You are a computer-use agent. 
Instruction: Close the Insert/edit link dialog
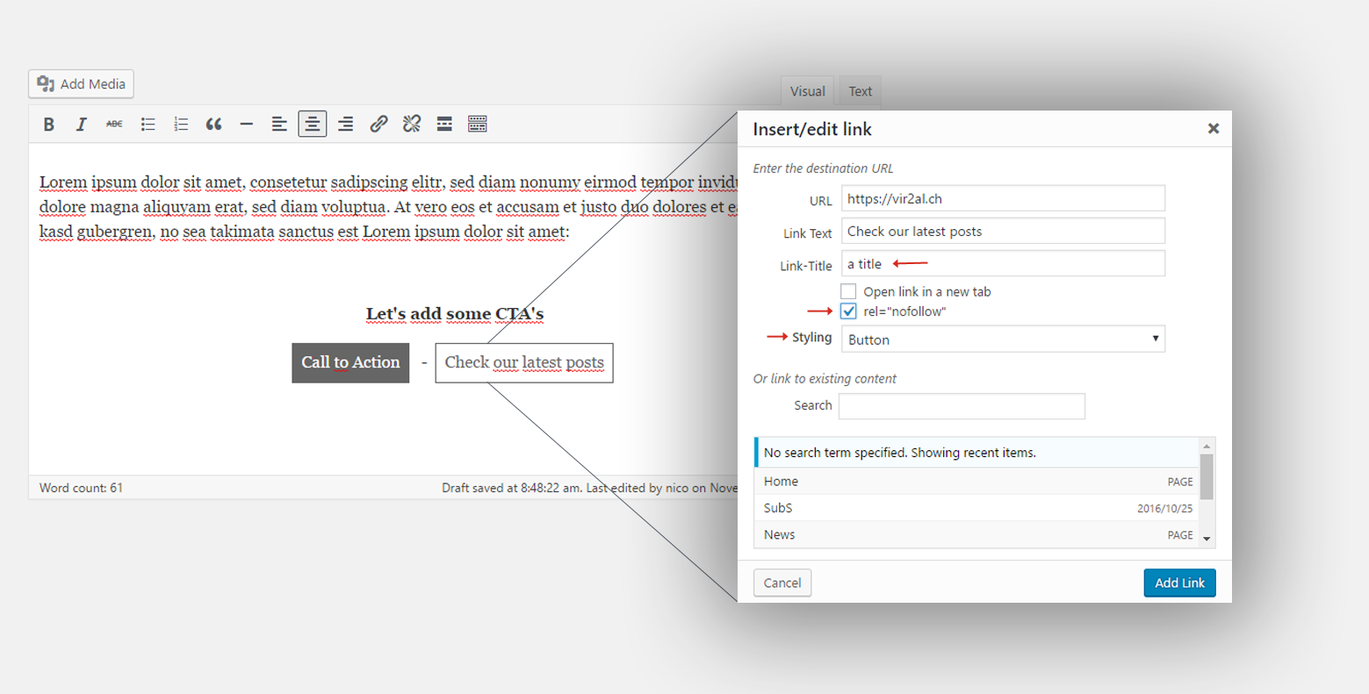click(x=1214, y=129)
